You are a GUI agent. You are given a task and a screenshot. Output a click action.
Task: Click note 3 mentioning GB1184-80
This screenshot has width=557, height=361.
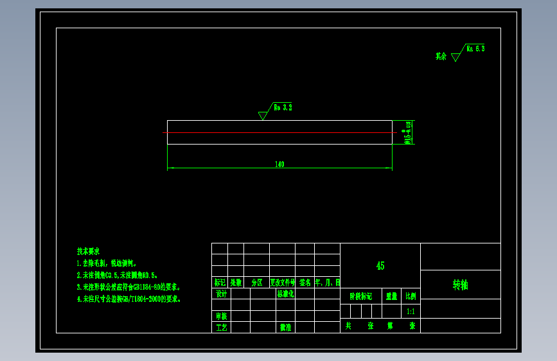(128, 287)
